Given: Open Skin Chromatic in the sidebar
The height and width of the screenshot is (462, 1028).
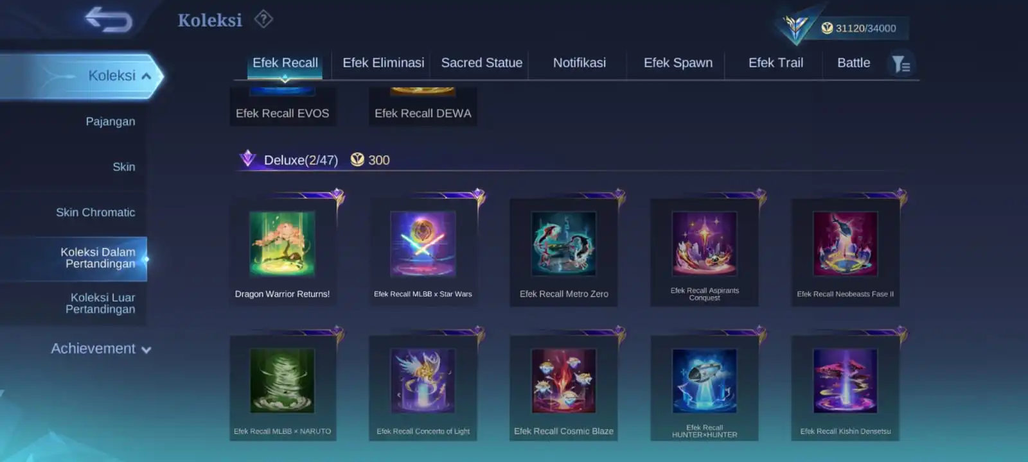Looking at the screenshot, I should (95, 212).
